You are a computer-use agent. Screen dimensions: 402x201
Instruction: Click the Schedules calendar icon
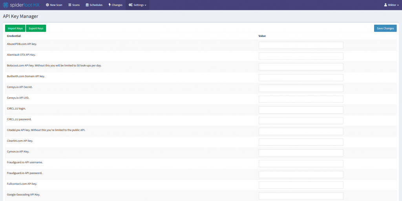(87, 5)
